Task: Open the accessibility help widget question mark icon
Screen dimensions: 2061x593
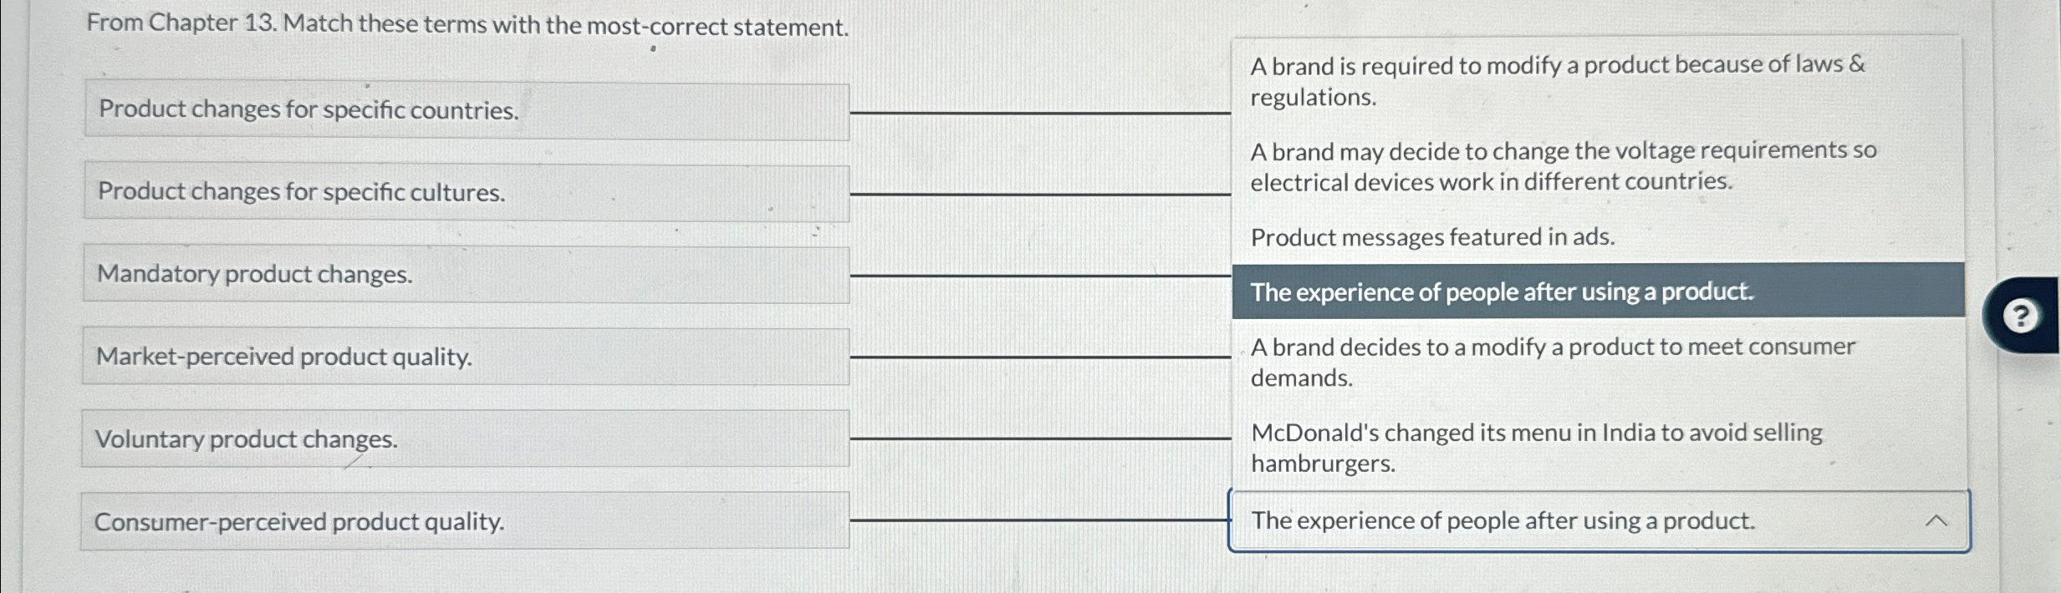Action: coord(2020,316)
